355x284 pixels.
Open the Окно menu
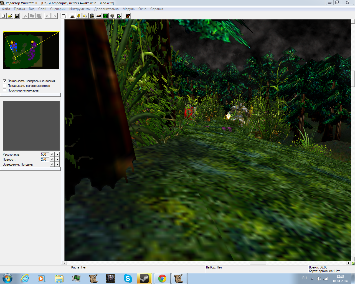coord(142,9)
